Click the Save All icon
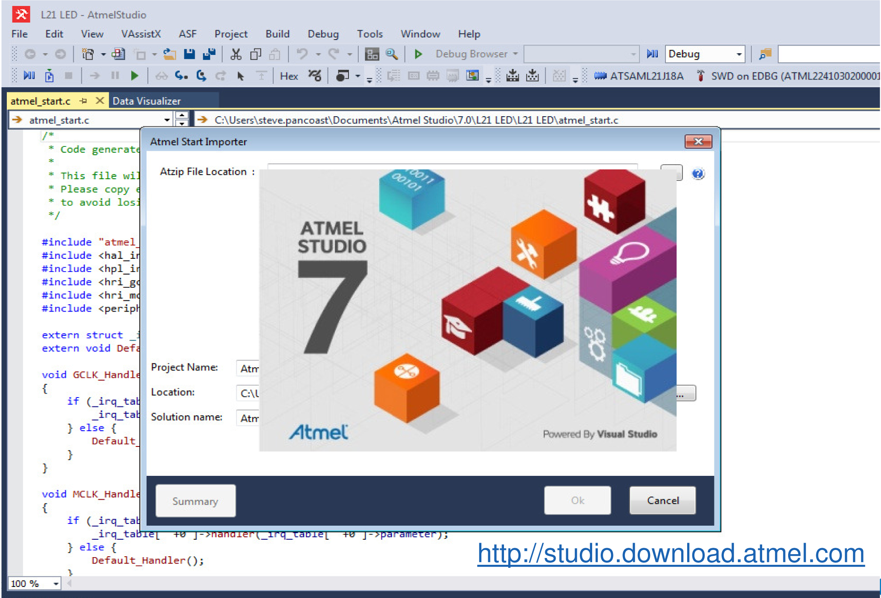The height and width of the screenshot is (598, 881). 209,54
